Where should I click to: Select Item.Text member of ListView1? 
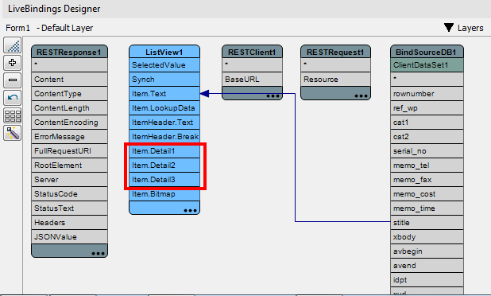pos(164,94)
